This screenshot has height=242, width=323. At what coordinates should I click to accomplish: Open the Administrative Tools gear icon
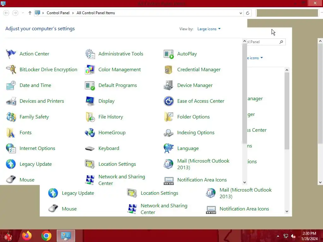click(90, 54)
